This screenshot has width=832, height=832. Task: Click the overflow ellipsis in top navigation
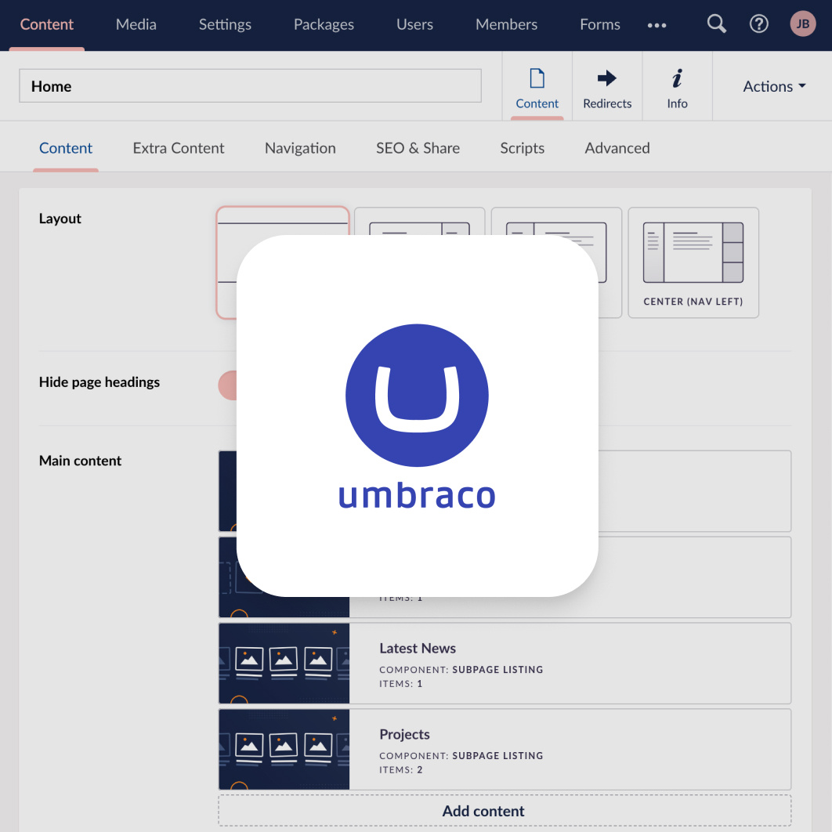(x=657, y=24)
